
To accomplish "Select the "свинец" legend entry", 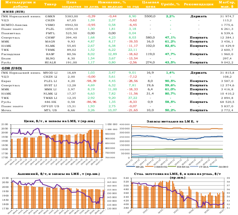I will pos(156,167).
